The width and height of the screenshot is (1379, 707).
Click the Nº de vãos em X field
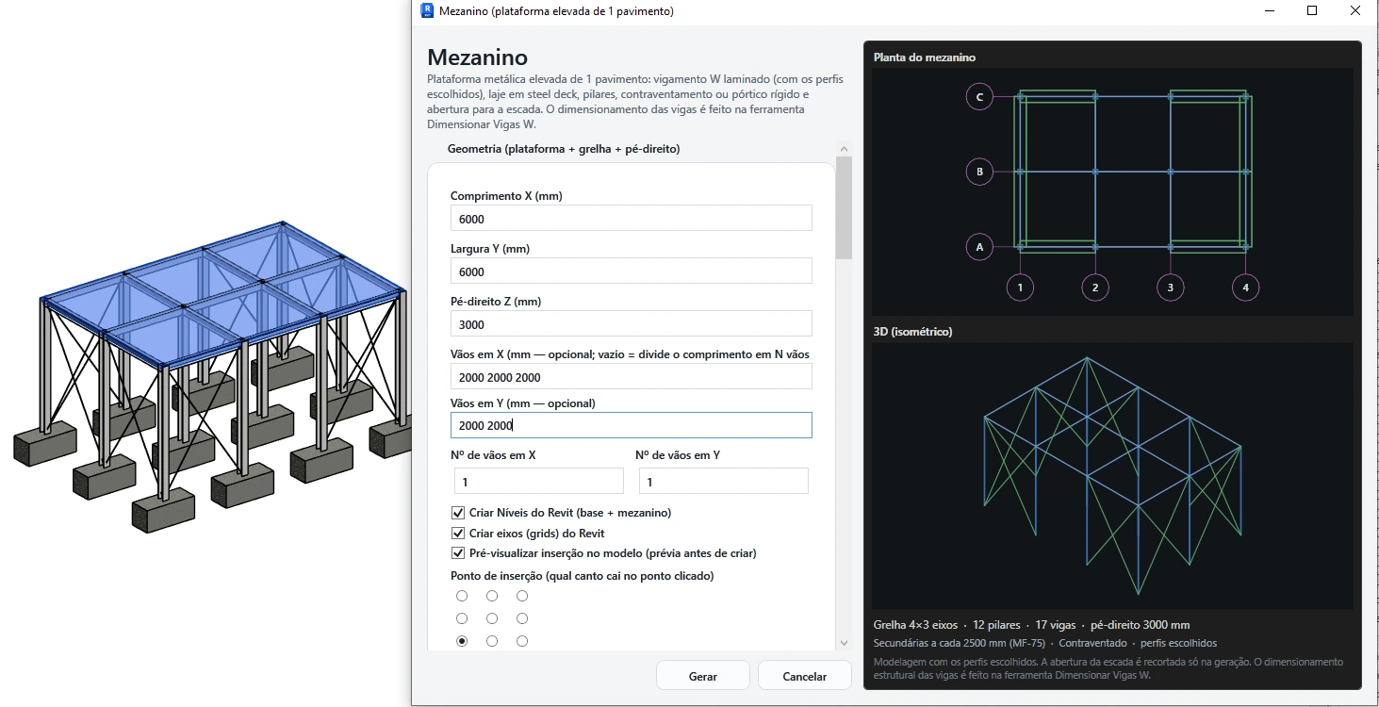tap(537, 481)
